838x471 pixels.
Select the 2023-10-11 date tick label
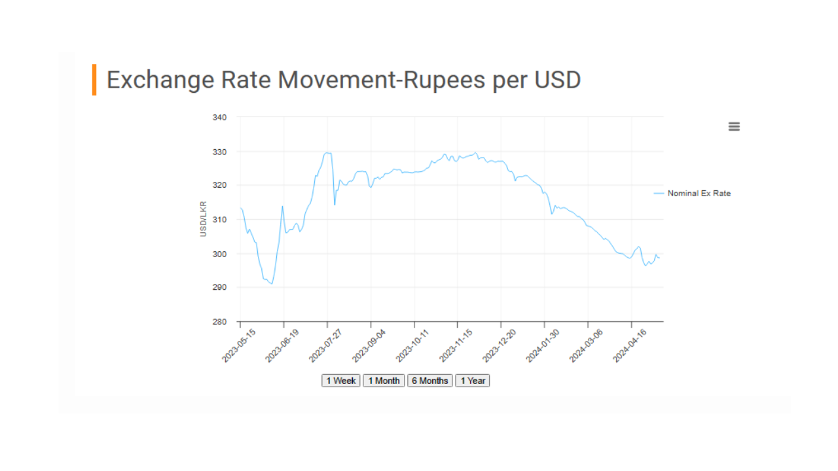tap(413, 347)
